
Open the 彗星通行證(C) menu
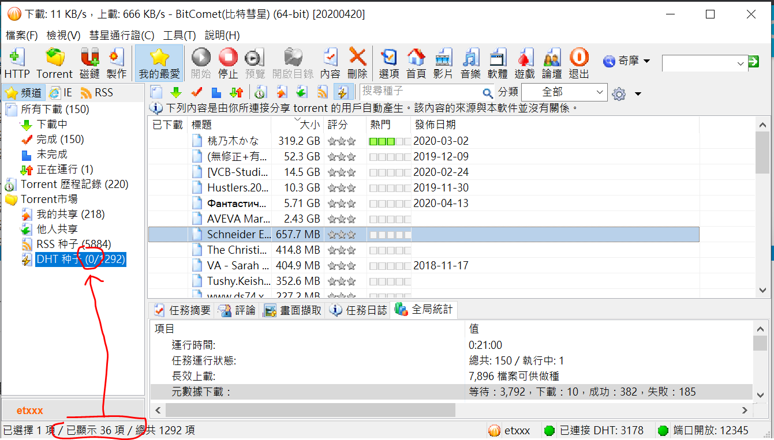(122, 35)
